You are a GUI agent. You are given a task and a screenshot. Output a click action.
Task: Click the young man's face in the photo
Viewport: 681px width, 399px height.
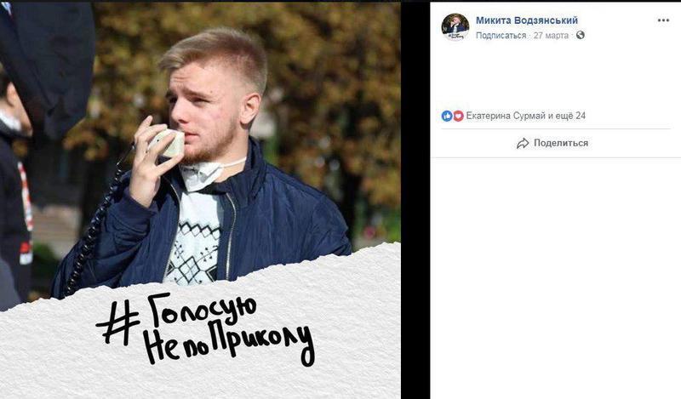[x=203, y=109]
